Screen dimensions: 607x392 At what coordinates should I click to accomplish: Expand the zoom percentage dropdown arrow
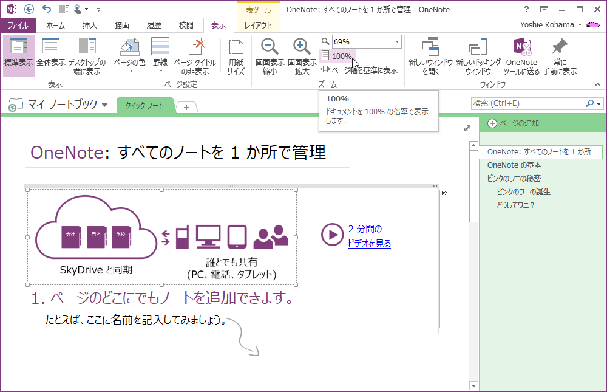click(x=397, y=41)
